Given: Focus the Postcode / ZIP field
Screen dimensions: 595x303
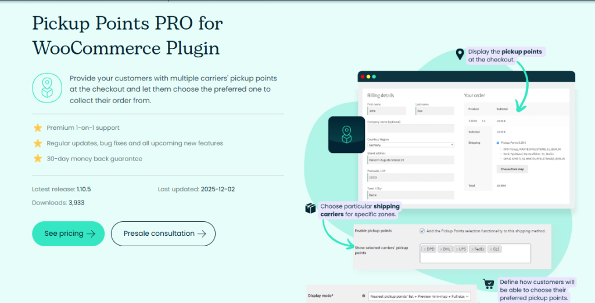Looking at the screenshot, I should 411,177.
